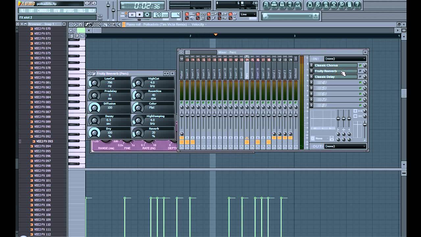Toggle the Piano roll snap magnet icon
The height and width of the screenshot is (237, 421).
[80, 24]
